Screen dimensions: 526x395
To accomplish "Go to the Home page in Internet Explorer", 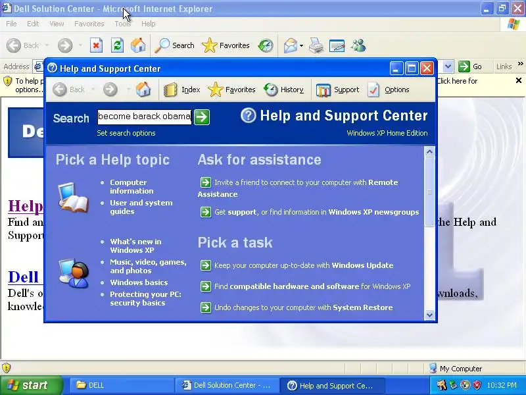I will coord(138,45).
